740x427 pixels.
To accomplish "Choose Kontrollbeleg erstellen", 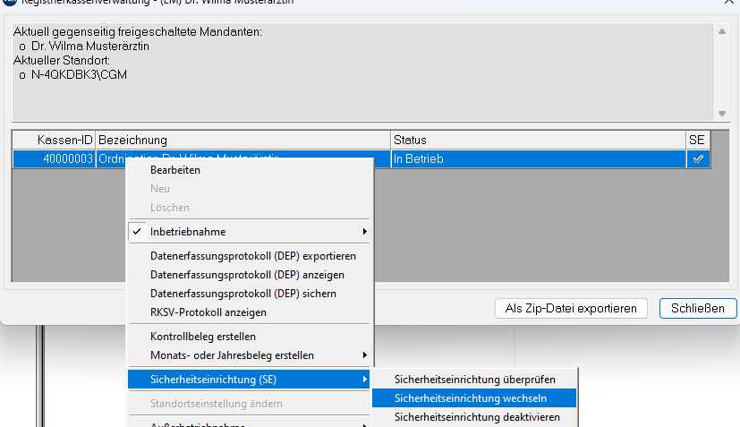I will coord(202,337).
